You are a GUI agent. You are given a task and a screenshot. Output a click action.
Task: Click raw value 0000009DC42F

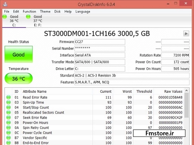click(x=170, y=118)
